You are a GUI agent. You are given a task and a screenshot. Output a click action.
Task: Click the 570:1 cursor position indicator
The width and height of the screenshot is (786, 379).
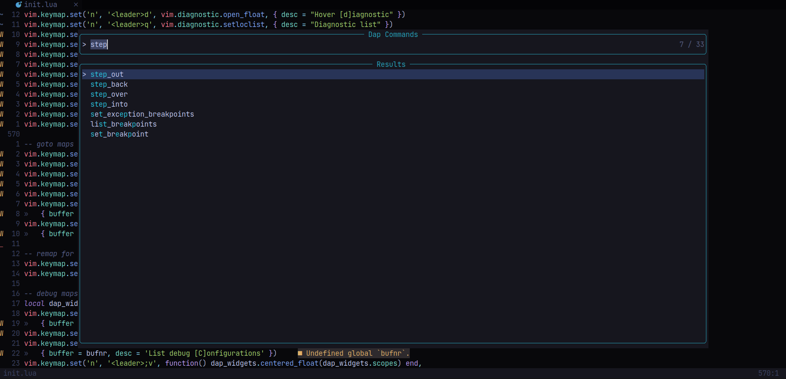point(768,373)
